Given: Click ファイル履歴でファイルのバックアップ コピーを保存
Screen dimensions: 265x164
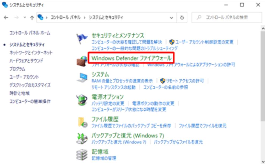Looking at the screenshot, I should [131, 126].
